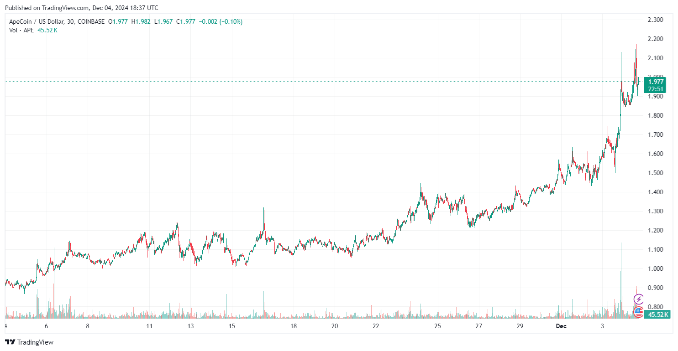Click the L1.967 low value
This screenshot has width=678, height=351.
pos(163,21)
